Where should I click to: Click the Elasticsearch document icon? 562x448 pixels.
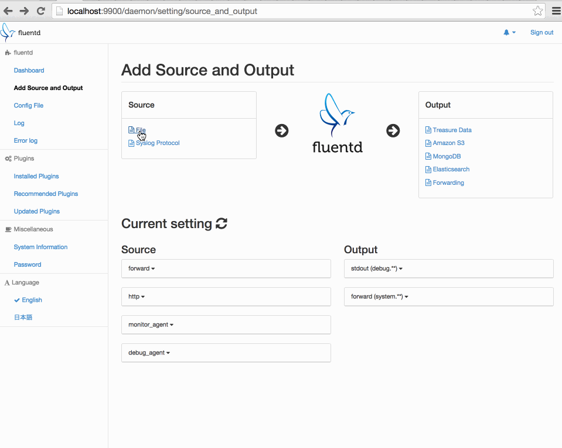(428, 169)
